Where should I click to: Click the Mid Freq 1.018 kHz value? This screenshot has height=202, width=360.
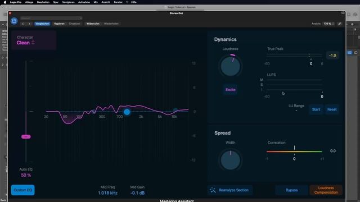point(107,193)
